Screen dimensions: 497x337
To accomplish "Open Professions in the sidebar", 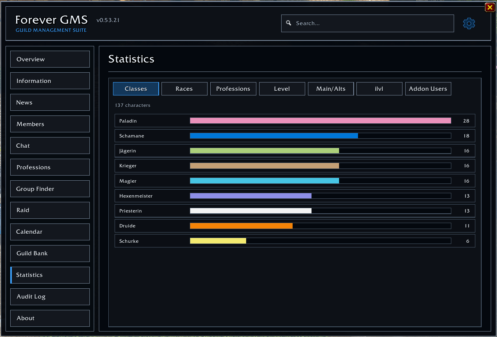I will pos(50,167).
